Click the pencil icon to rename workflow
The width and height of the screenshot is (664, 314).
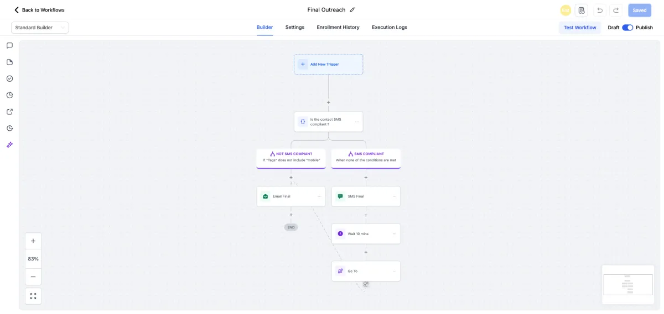click(352, 10)
